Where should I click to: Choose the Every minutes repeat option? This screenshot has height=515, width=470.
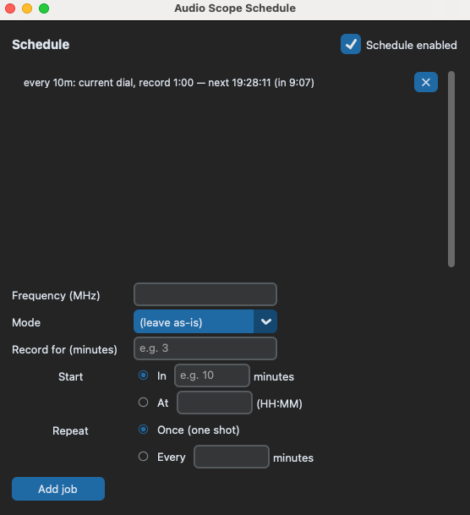[x=143, y=457]
